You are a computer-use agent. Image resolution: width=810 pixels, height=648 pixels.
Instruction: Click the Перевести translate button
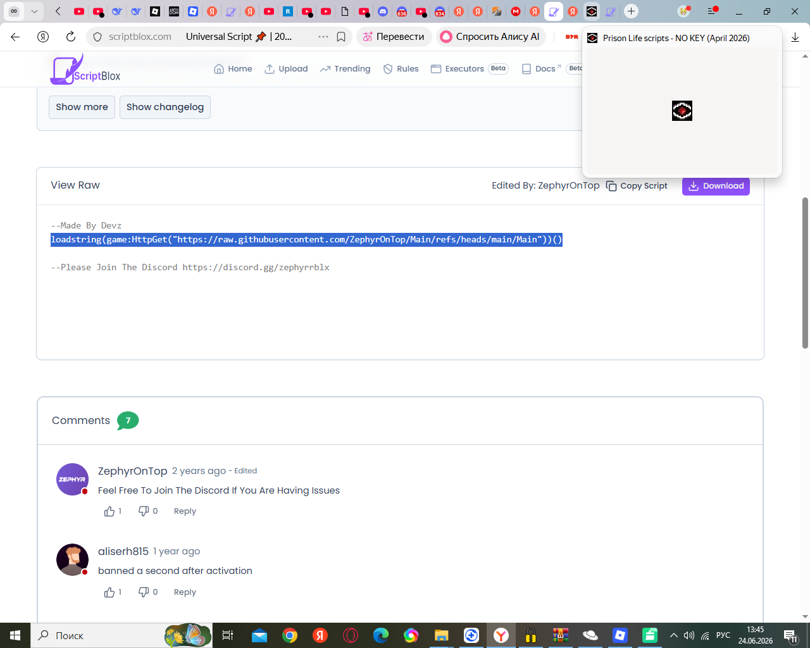click(394, 37)
